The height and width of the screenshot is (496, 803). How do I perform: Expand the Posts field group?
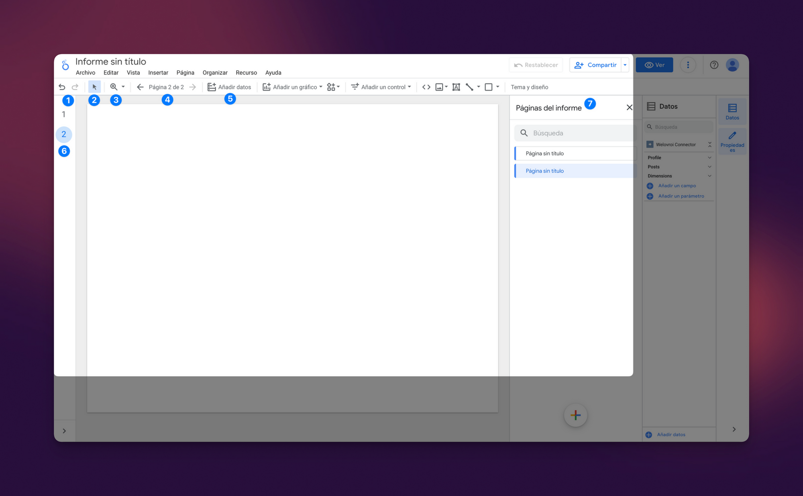coord(709,167)
